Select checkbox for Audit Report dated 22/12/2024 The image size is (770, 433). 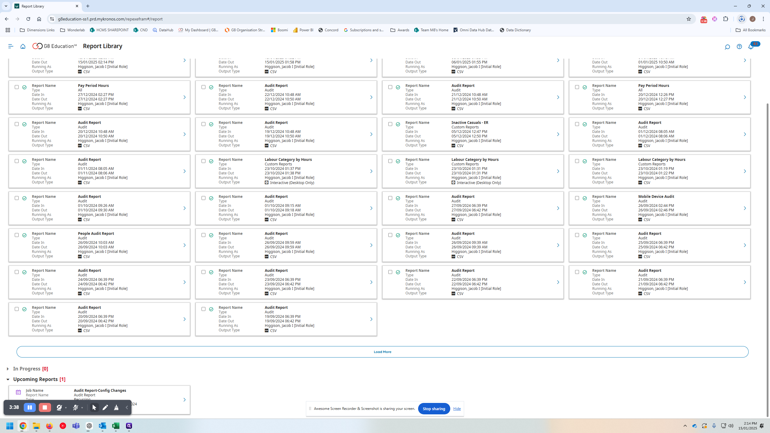tap(203, 87)
